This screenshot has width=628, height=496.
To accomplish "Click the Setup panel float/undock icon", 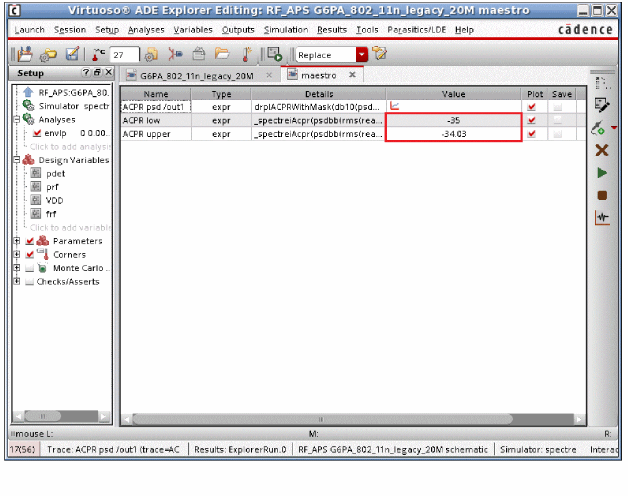I will pos(97,72).
